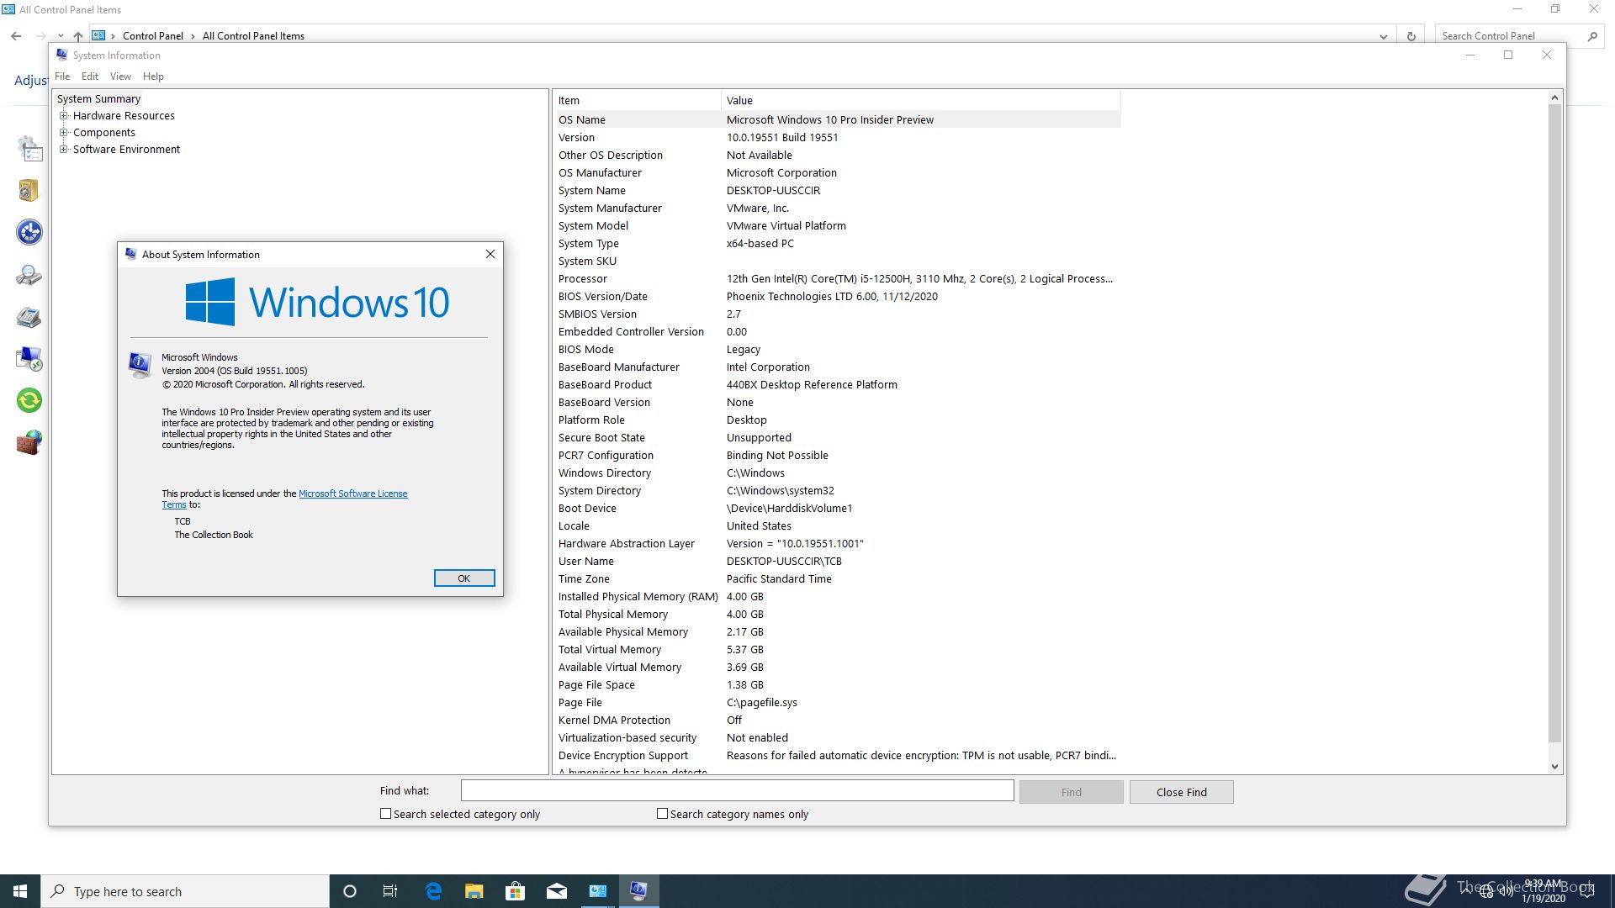Open recent locations dropdown arrow
This screenshot has height=908, width=1615.
pyautogui.click(x=61, y=36)
